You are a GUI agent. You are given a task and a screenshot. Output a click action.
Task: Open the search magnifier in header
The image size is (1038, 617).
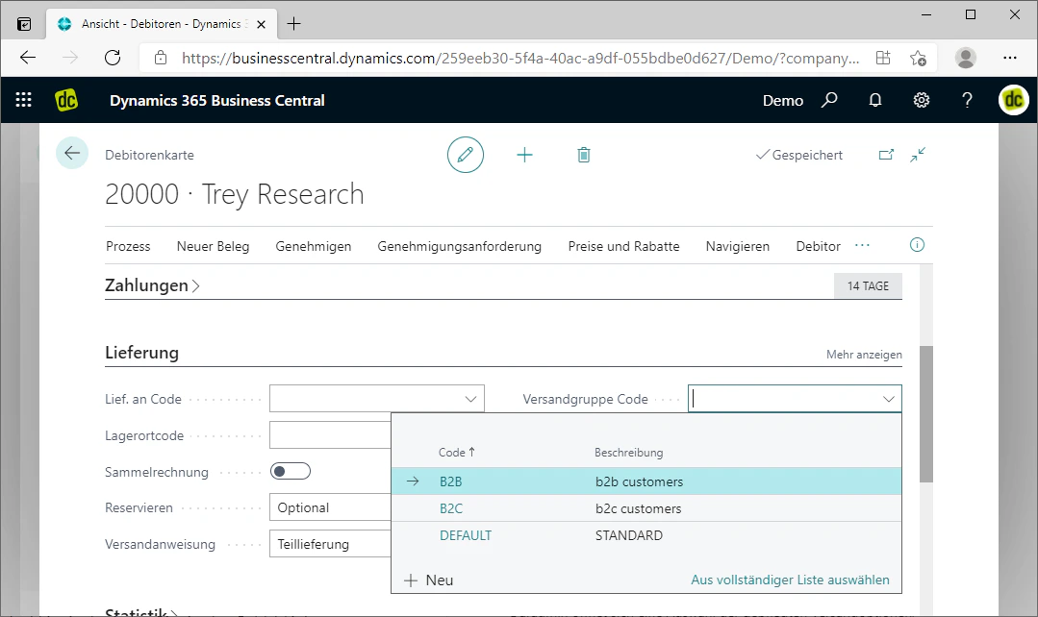point(829,100)
